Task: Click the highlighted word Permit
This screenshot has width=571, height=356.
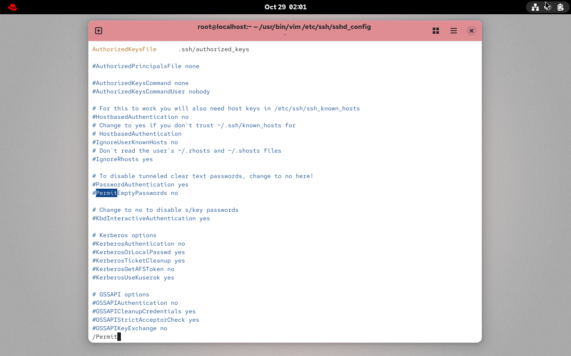Action: [x=106, y=193]
